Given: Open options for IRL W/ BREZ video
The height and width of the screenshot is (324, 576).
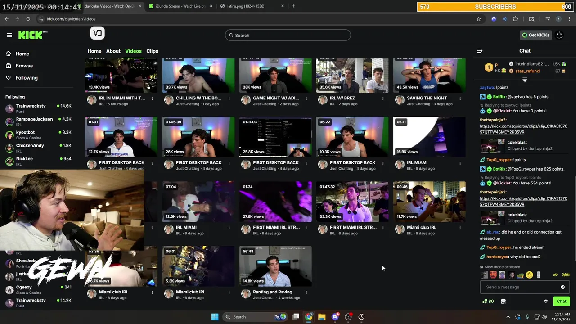Looking at the screenshot, I should [383, 99].
